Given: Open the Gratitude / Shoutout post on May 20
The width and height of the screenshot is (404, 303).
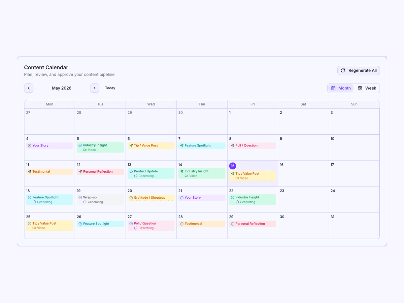Looking at the screenshot, I should (x=151, y=198).
